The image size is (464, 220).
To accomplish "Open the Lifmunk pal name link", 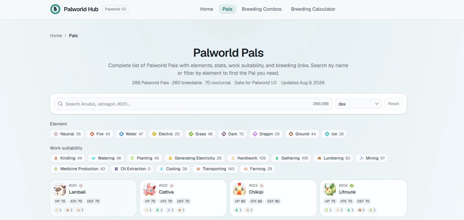I will (x=347, y=192).
